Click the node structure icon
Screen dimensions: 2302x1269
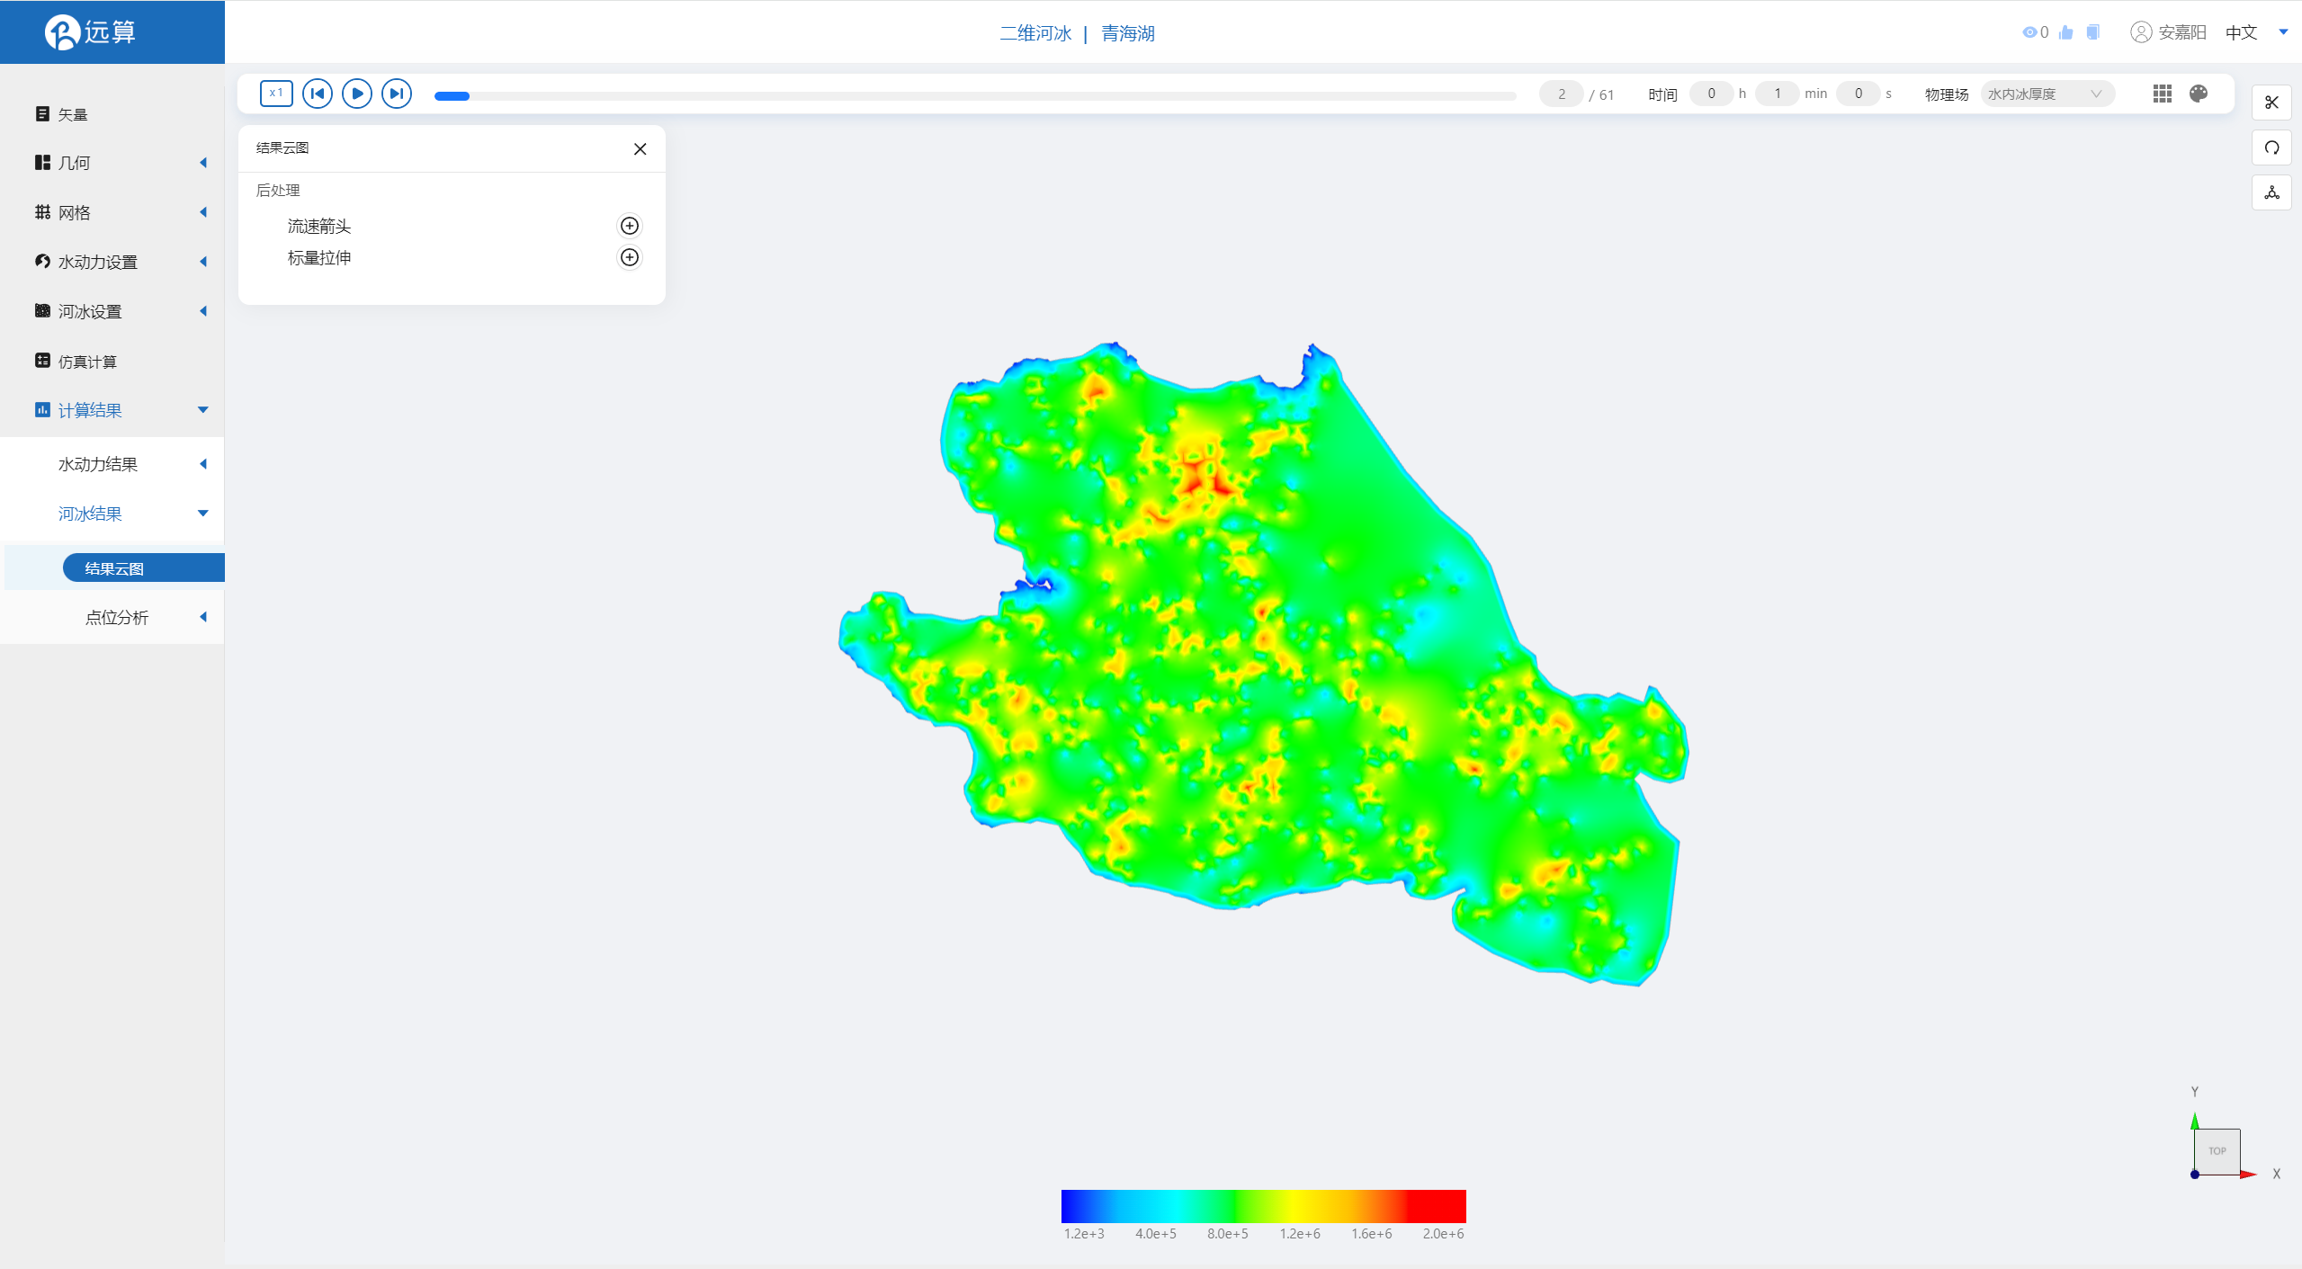point(2271,192)
